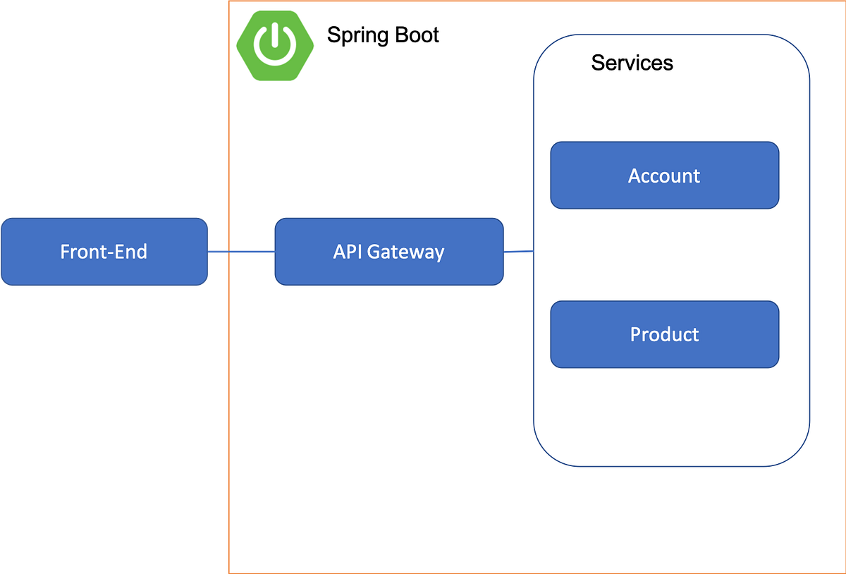Click the connector line between Front-End and API Gateway

pos(243,251)
